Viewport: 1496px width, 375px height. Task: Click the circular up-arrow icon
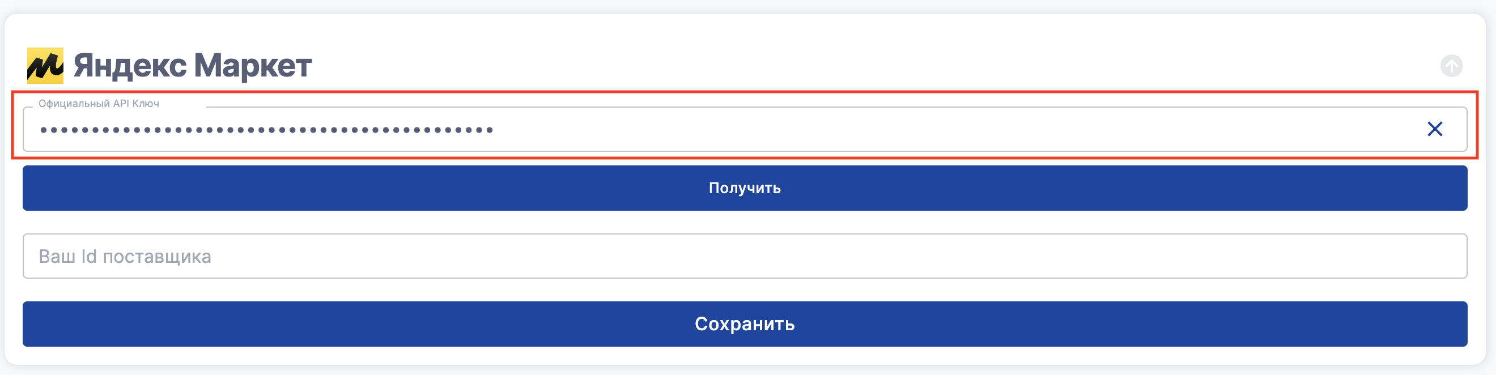click(x=1451, y=66)
